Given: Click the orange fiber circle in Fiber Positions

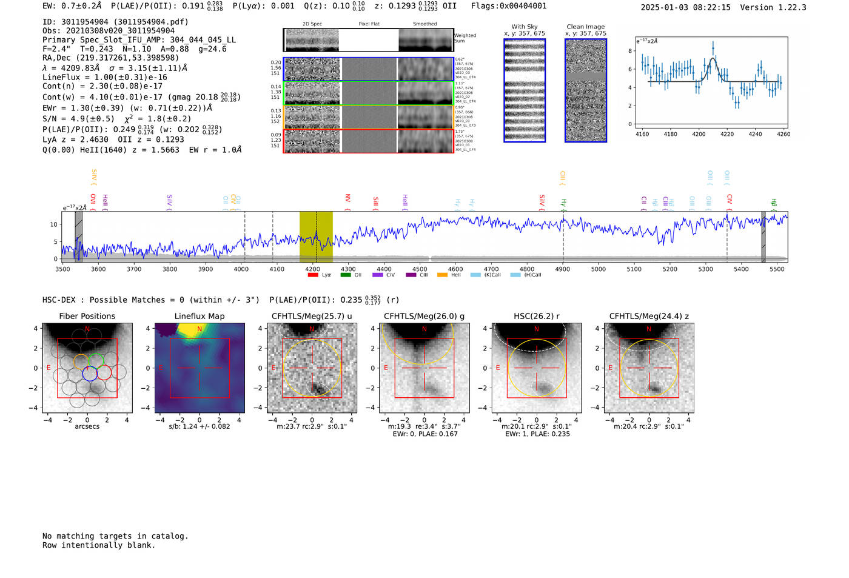Looking at the screenshot, I should (x=82, y=361).
